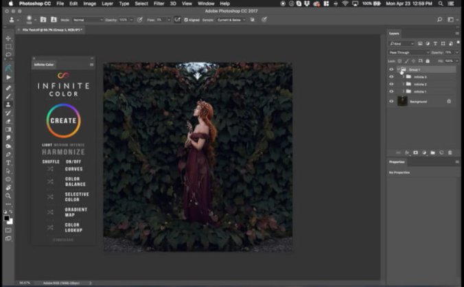Select the Type tool

[8, 163]
